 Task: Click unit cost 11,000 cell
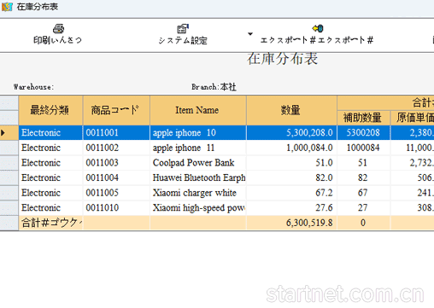tap(413, 148)
